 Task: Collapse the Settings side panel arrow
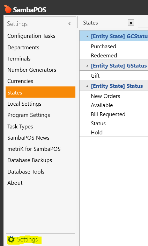tap(69, 24)
